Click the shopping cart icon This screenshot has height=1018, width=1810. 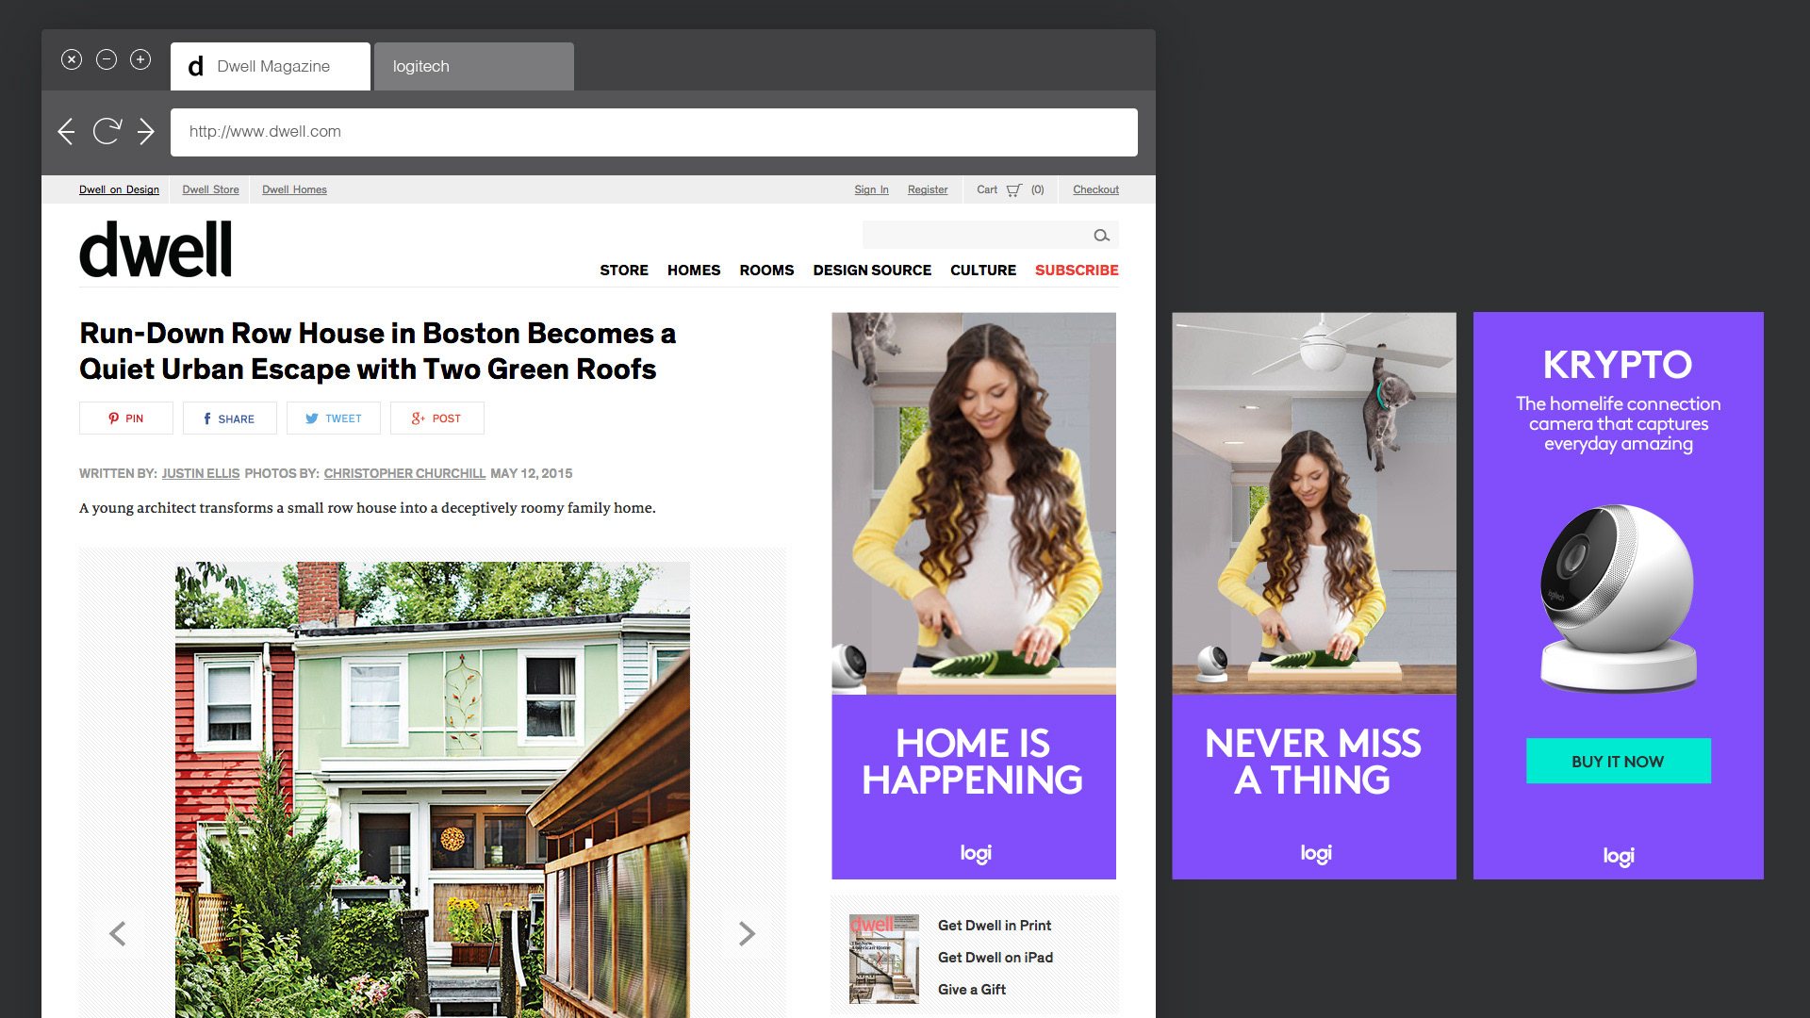point(1013,189)
